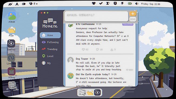Click the t-shirt icon in top bar
Image resolution: width=176 pixels, height=99 pixels.
(x=94, y=3)
